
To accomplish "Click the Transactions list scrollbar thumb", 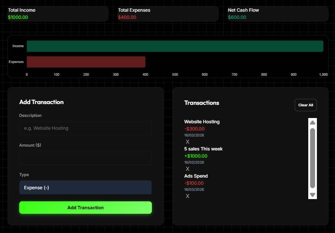I will (312, 158).
